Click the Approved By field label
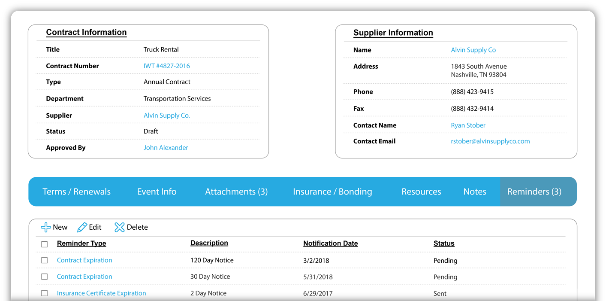Screen dimensions: 606x301 [66, 148]
